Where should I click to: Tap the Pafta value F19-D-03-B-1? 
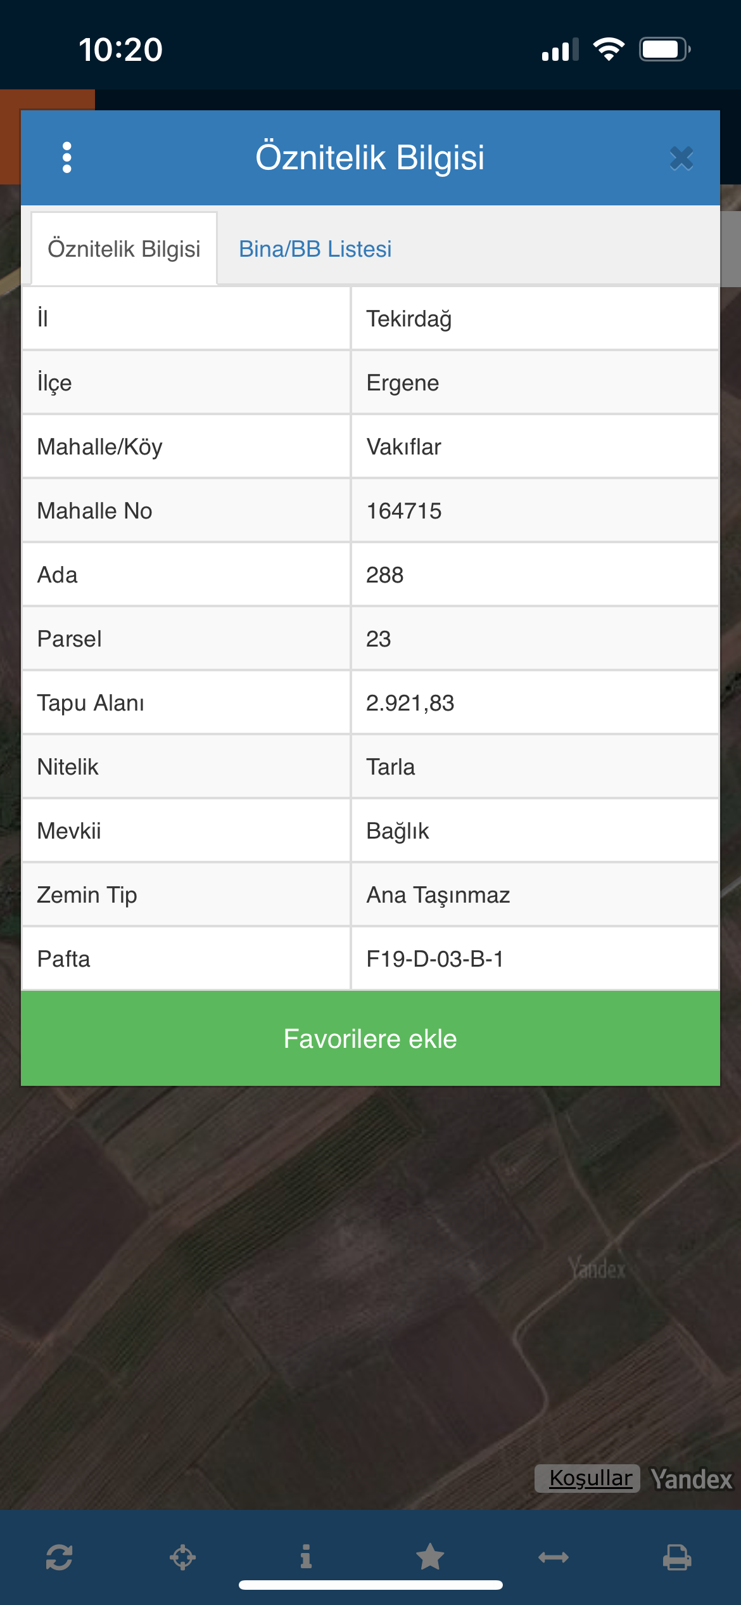pyautogui.click(x=434, y=959)
